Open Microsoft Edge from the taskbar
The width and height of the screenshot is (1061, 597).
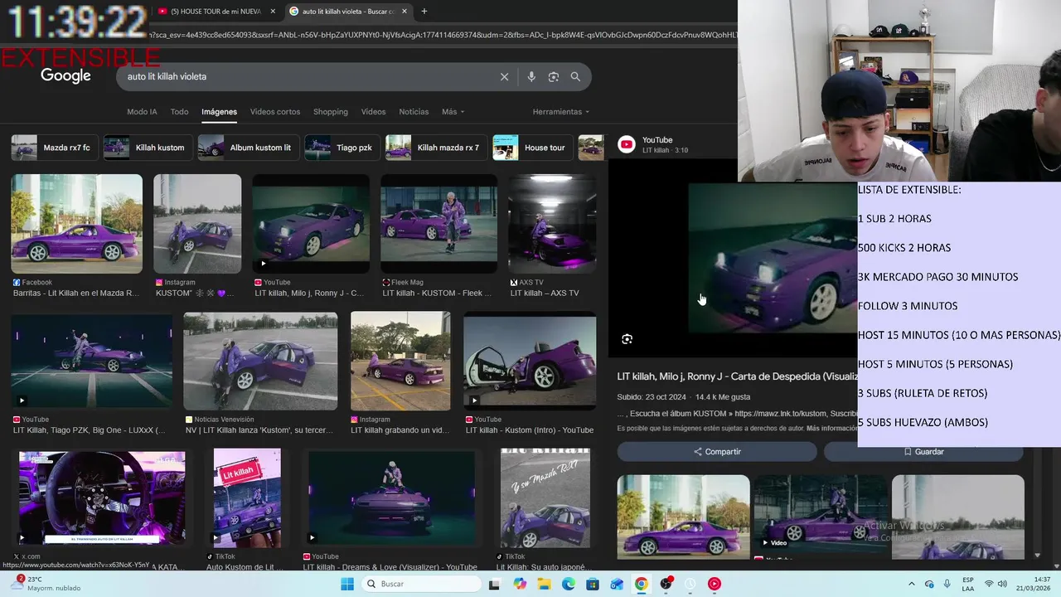pyautogui.click(x=568, y=584)
